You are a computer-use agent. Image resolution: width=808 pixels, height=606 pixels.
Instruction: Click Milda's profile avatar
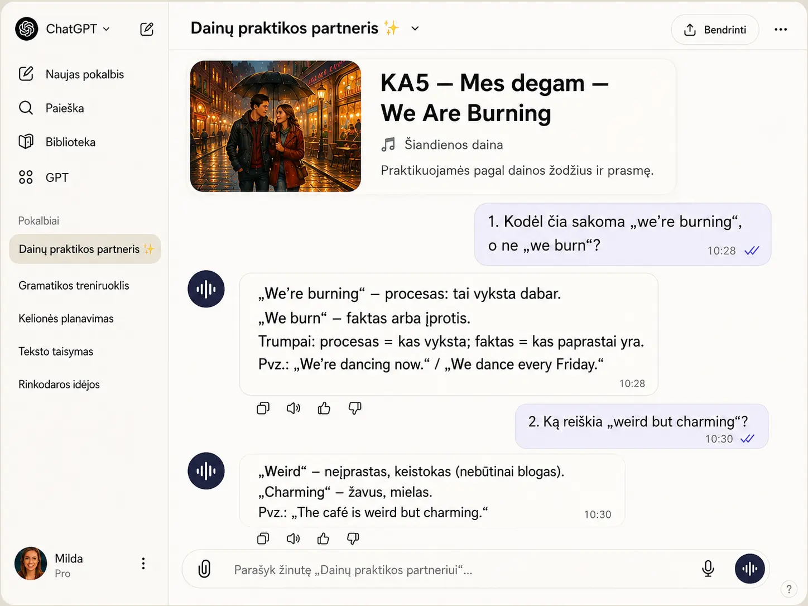pyautogui.click(x=31, y=564)
